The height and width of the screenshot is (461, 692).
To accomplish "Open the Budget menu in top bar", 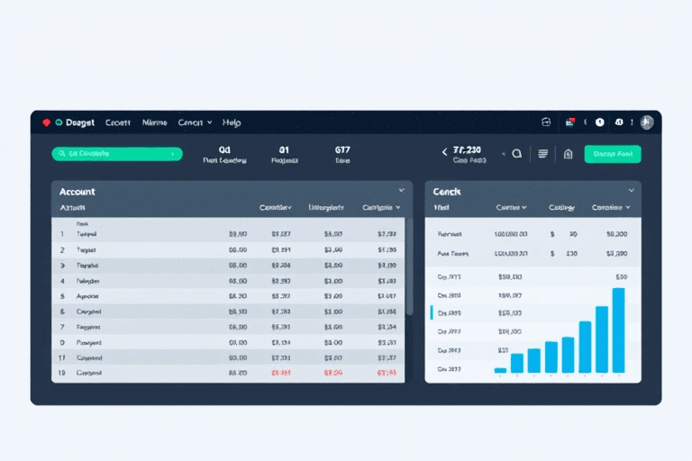I will click(79, 122).
